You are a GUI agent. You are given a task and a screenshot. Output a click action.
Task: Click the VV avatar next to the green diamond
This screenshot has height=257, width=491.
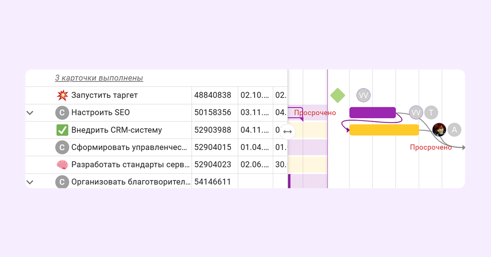363,95
